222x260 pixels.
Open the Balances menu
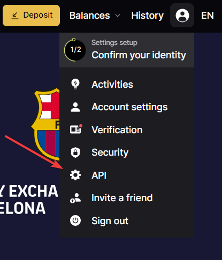coord(95,16)
